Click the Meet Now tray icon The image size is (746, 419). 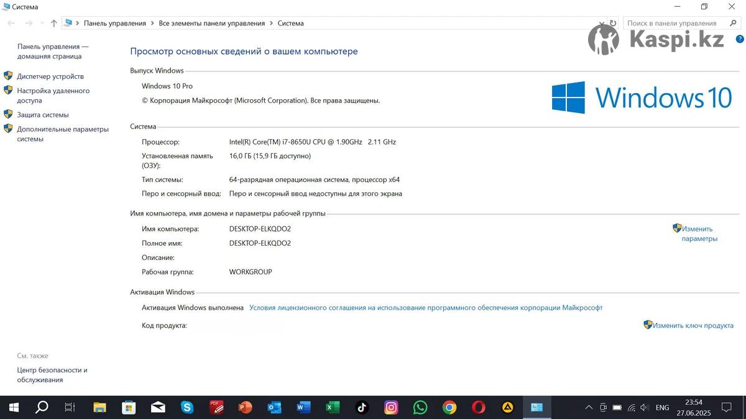[603, 408]
